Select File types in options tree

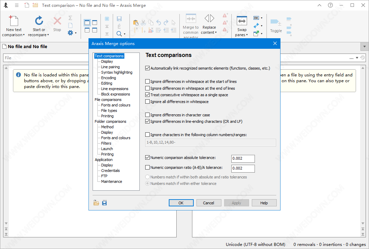109,111
